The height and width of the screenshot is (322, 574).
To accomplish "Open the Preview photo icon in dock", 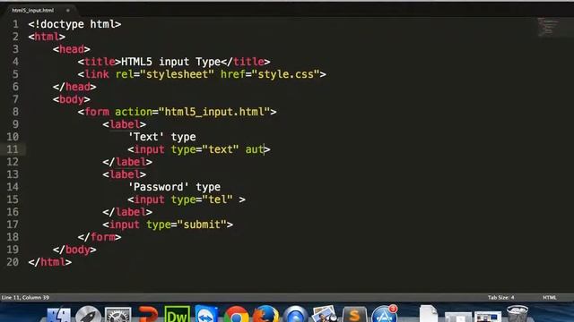I will click(325, 315).
